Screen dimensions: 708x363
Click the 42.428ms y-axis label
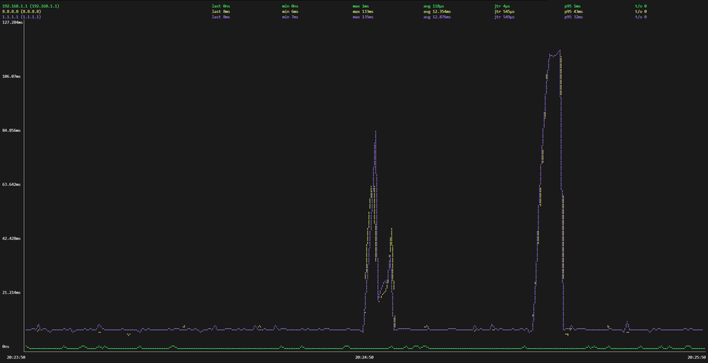(x=12, y=238)
